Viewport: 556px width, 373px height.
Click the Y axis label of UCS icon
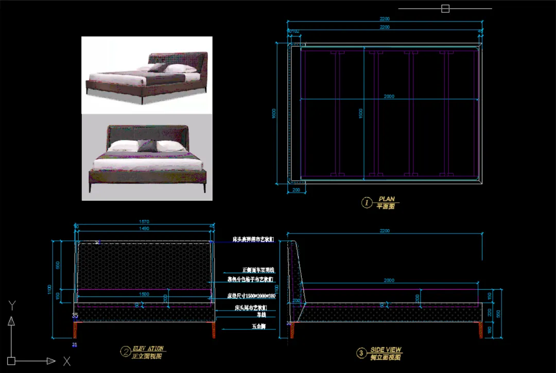point(12,305)
